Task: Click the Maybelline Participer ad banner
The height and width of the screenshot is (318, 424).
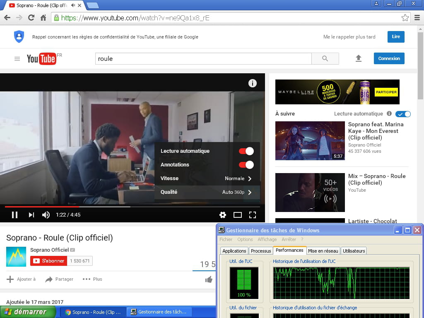Action: (337, 92)
